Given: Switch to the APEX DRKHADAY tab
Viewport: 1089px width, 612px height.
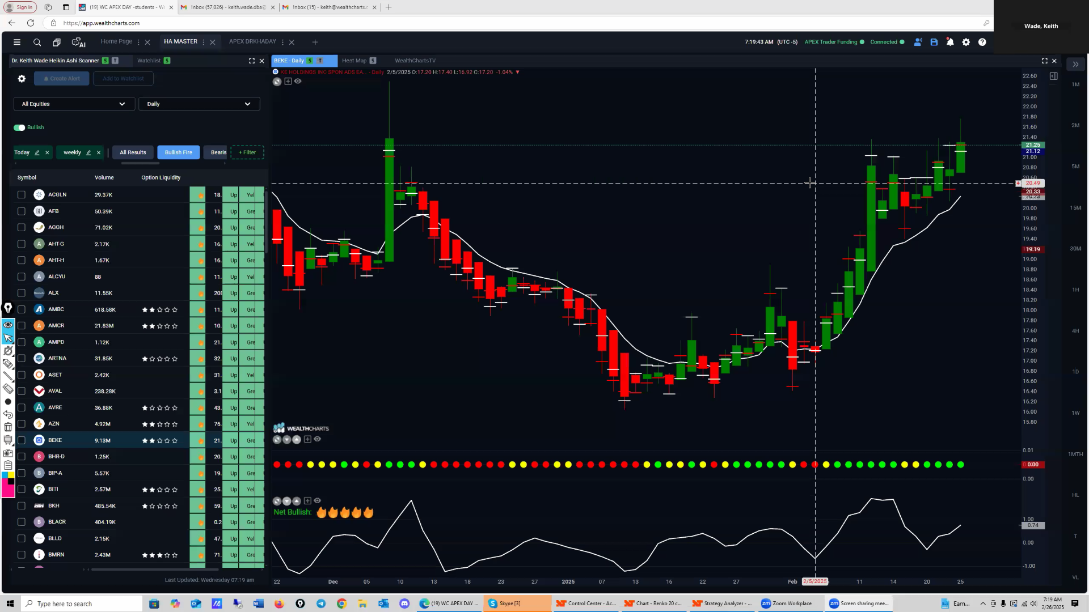Looking at the screenshot, I should tap(252, 41).
